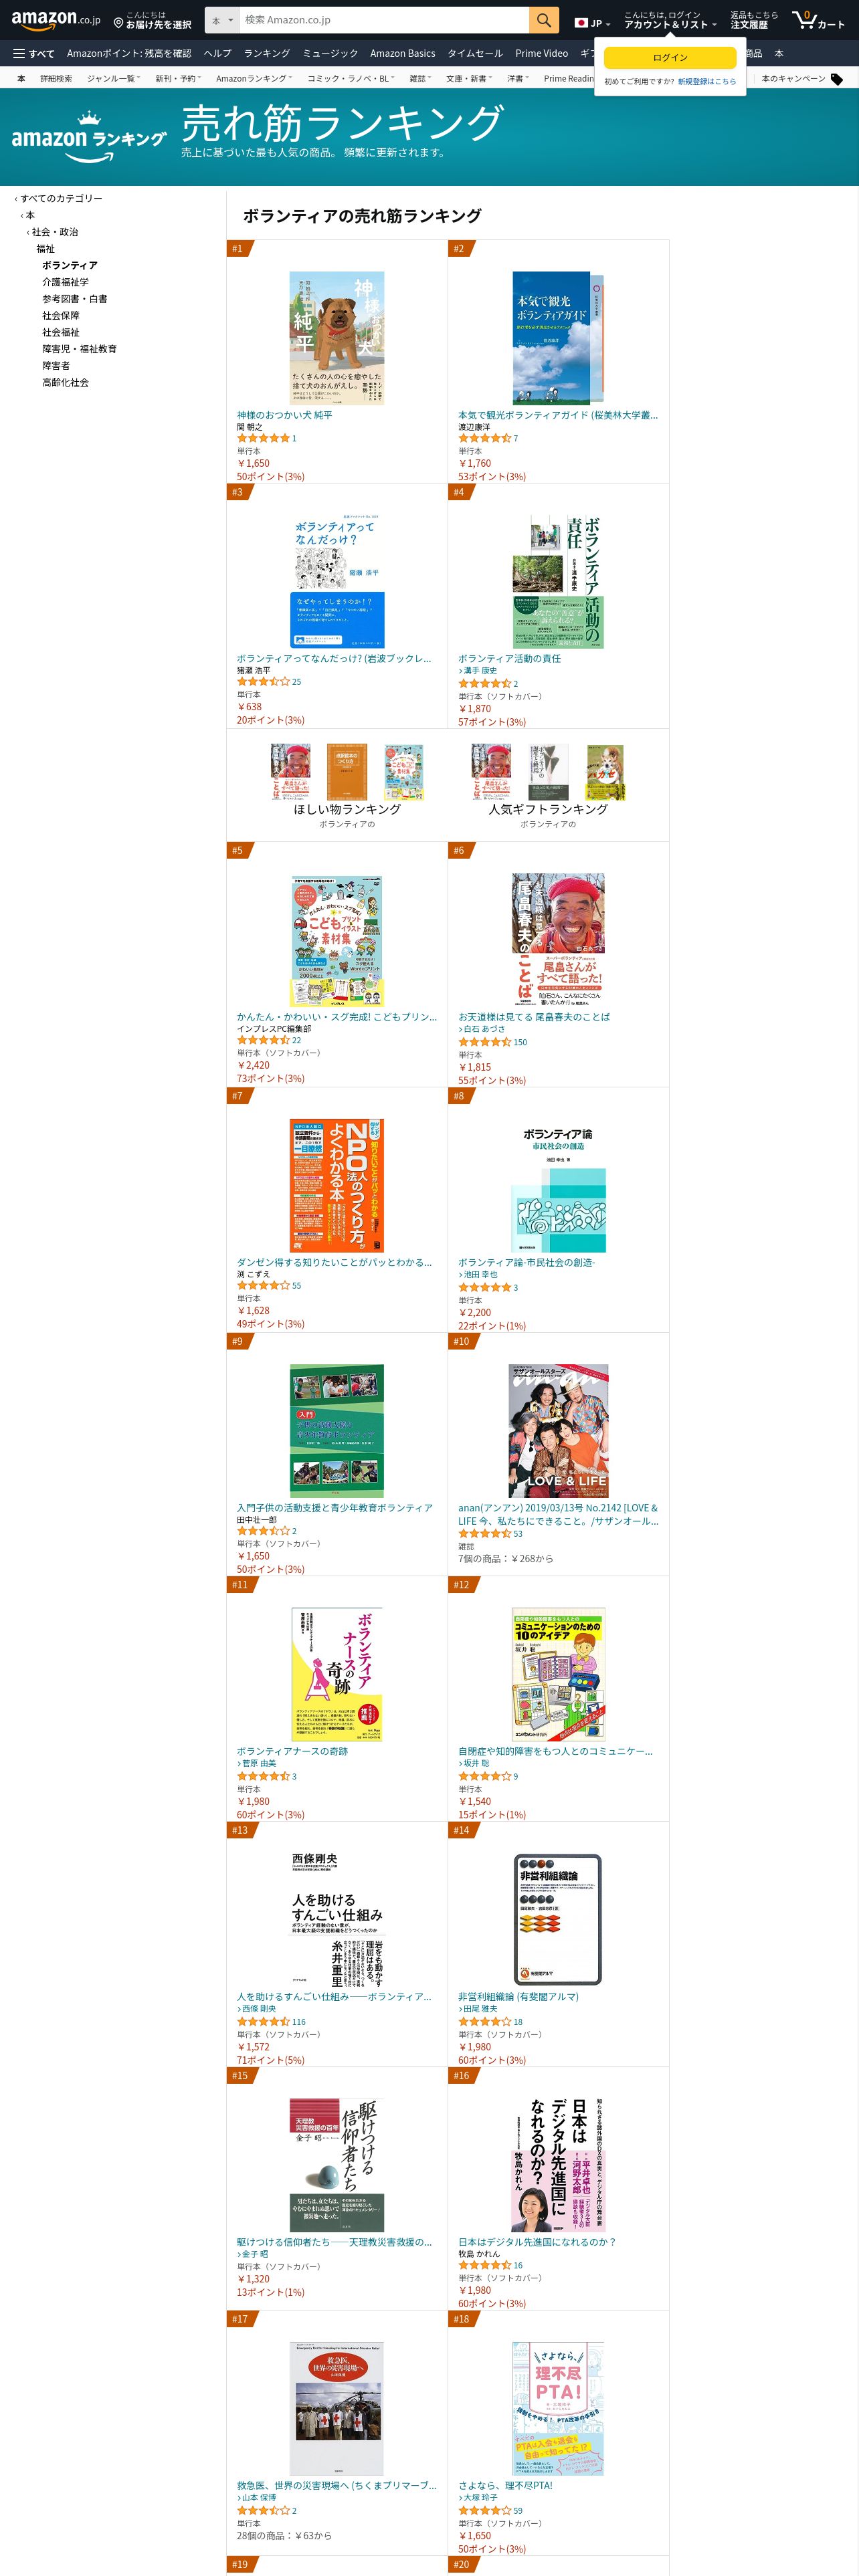Open the search category dropdown 本
This screenshot has height=2576, width=859.
point(223,20)
